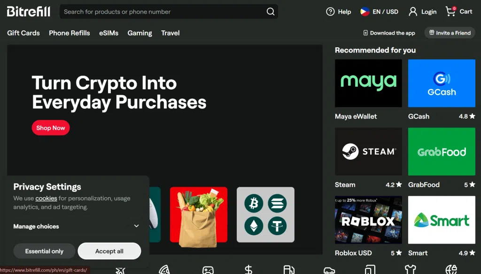This screenshot has width=481, height=274.
Task: Click the Help question mark icon
Action: [330, 12]
